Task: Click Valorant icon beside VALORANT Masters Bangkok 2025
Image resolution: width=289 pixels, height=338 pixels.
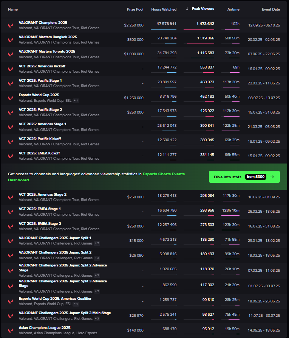Action: [10, 40]
